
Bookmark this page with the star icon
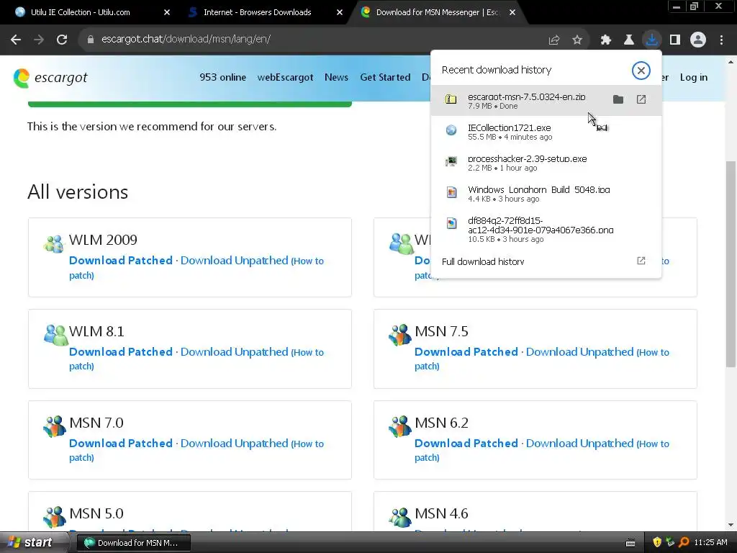[577, 40]
